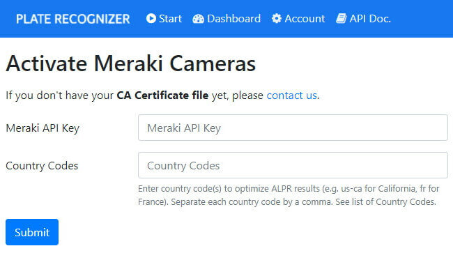This screenshot has height=253, width=453.
Task: Focus the Country Codes input field
Action: (293, 165)
